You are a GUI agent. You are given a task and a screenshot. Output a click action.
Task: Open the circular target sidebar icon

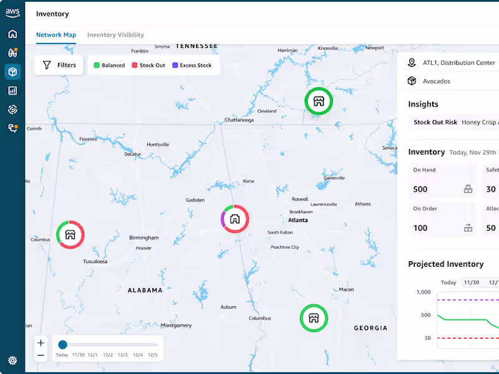coord(12,110)
